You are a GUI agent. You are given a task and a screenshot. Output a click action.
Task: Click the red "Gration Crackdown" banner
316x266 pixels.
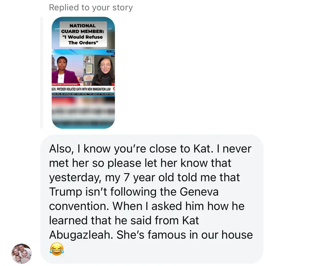pos(65,85)
